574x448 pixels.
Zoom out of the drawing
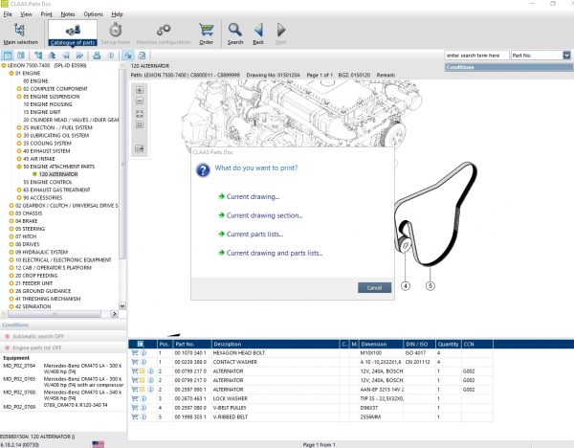click(140, 102)
